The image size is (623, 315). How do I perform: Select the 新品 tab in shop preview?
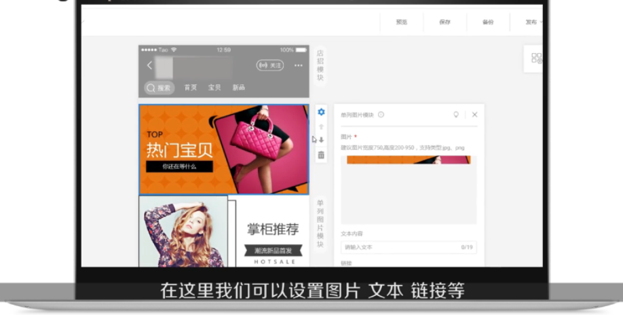(x=239, y=88)
